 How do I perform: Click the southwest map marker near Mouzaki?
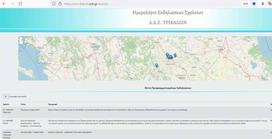[x=157, y=65]
